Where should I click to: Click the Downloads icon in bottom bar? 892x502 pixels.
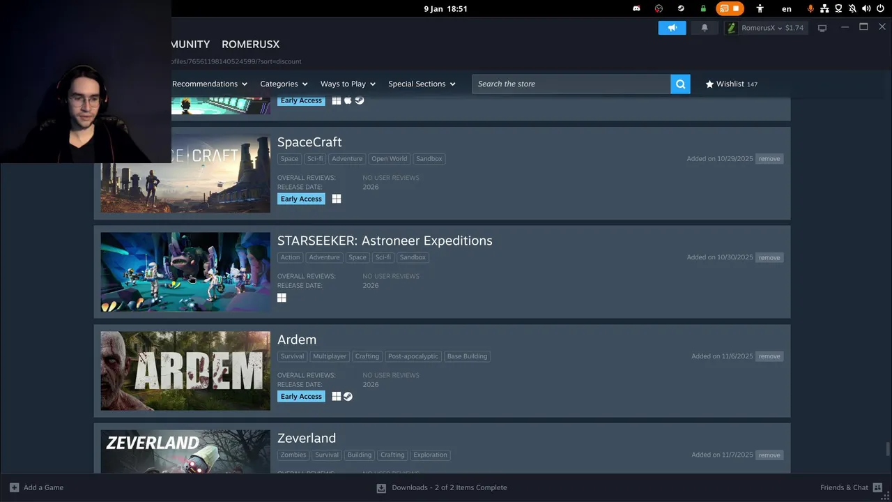pyautogui.click(x=381, y=488)
